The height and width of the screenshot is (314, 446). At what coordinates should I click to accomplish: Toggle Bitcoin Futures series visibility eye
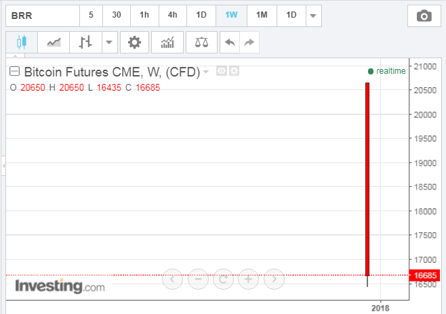(x=222, y=71)
